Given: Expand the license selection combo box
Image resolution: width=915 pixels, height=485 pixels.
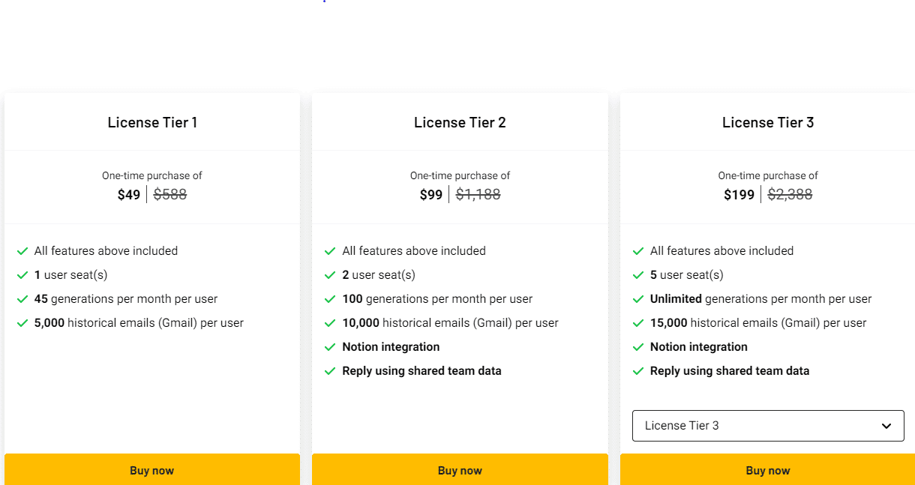Looking at the screenshot, I should pos(768,425).
